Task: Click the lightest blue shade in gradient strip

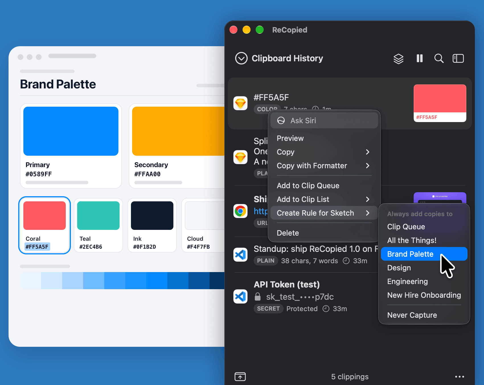Action: (30, 281)
